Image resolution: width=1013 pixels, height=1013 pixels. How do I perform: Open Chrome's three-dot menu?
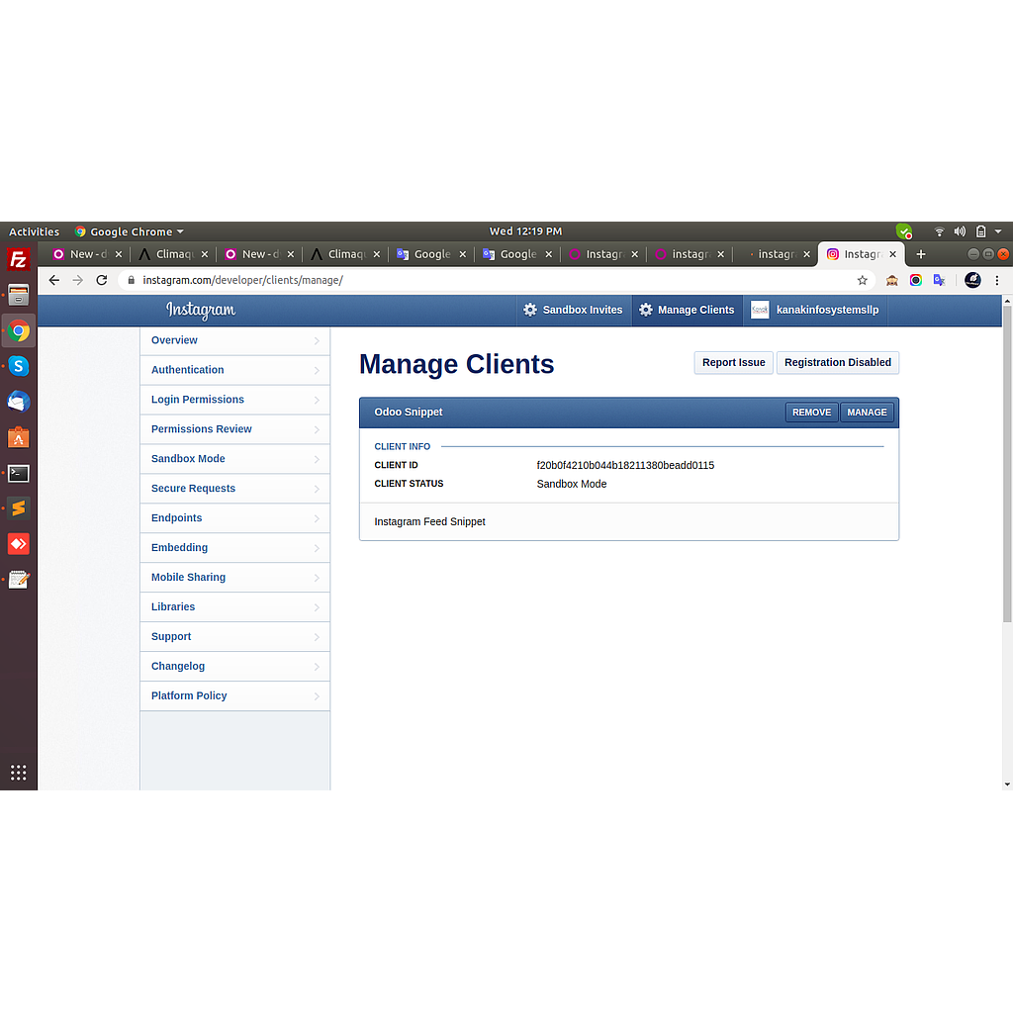(997, 280)
